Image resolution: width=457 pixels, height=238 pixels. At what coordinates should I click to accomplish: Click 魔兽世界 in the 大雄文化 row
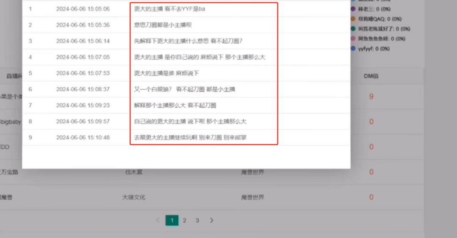click(x=252, y=197)
